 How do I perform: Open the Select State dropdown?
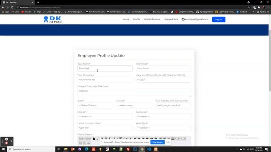pyautogui.click(x=95, y=105)
